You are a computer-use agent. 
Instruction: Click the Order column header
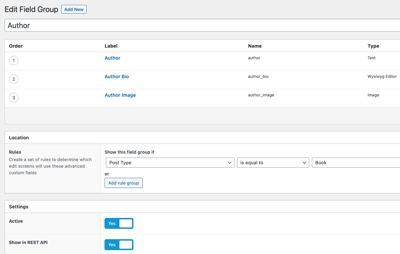click(x=15, y=46)
